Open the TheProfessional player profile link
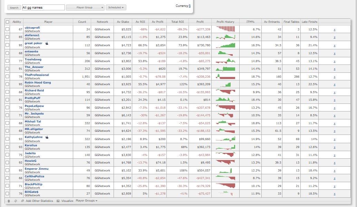 (37, 75)
